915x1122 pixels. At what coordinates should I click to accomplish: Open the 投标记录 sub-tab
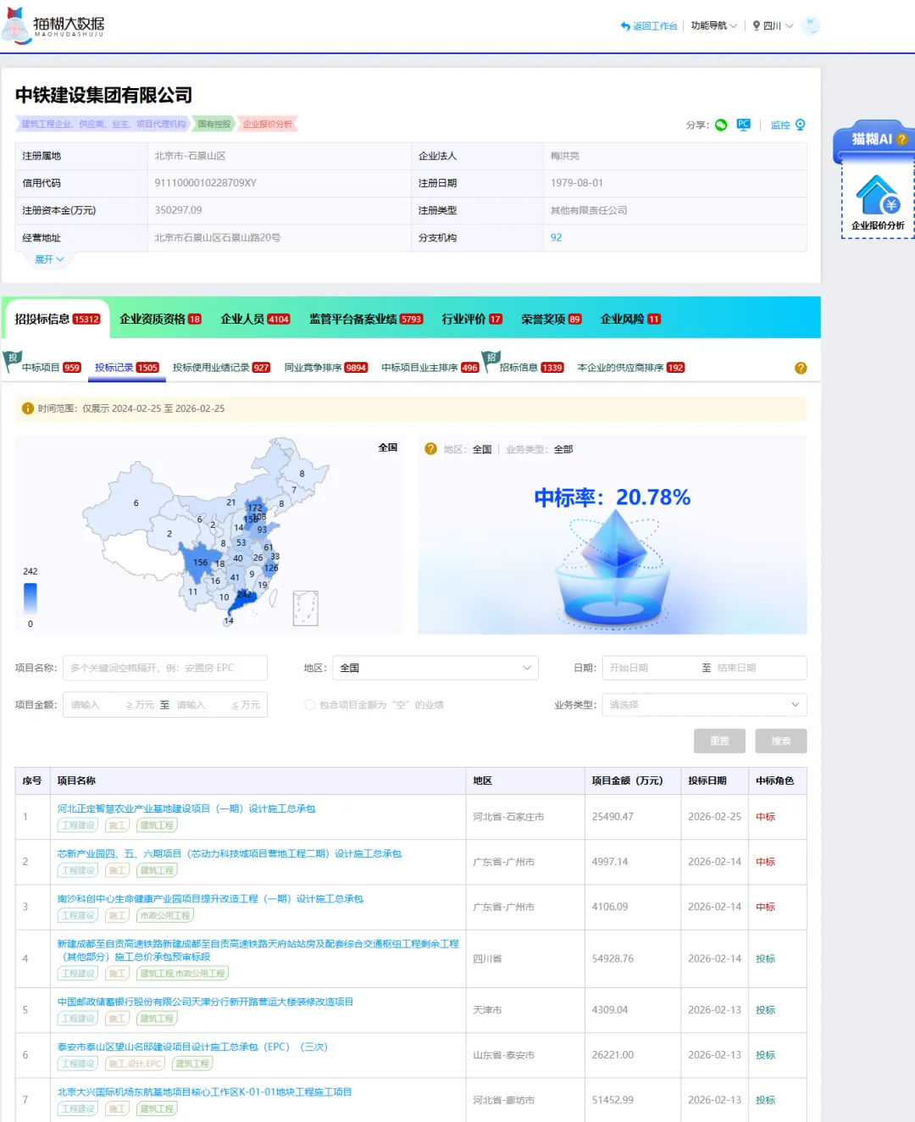pyautogui.click(x=127, y=368)
